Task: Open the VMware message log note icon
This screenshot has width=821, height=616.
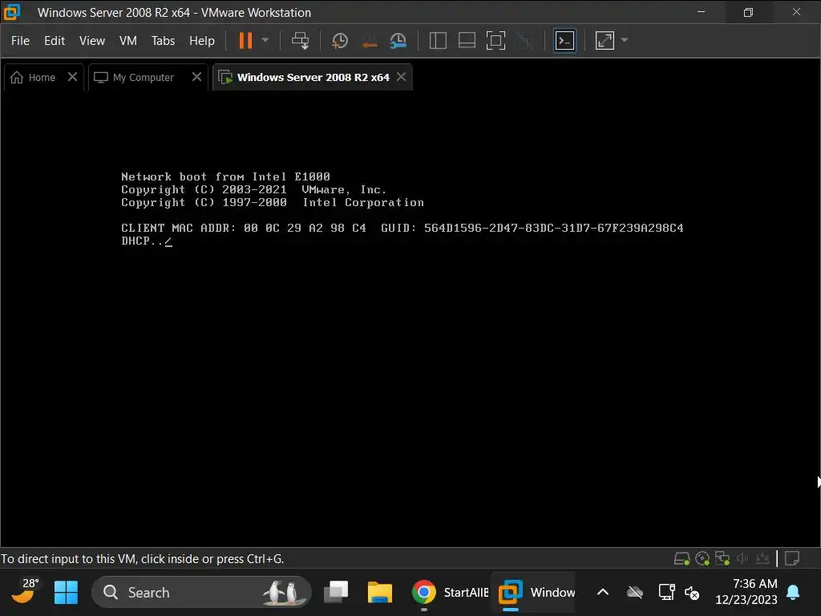Action: tap(792, 559)
